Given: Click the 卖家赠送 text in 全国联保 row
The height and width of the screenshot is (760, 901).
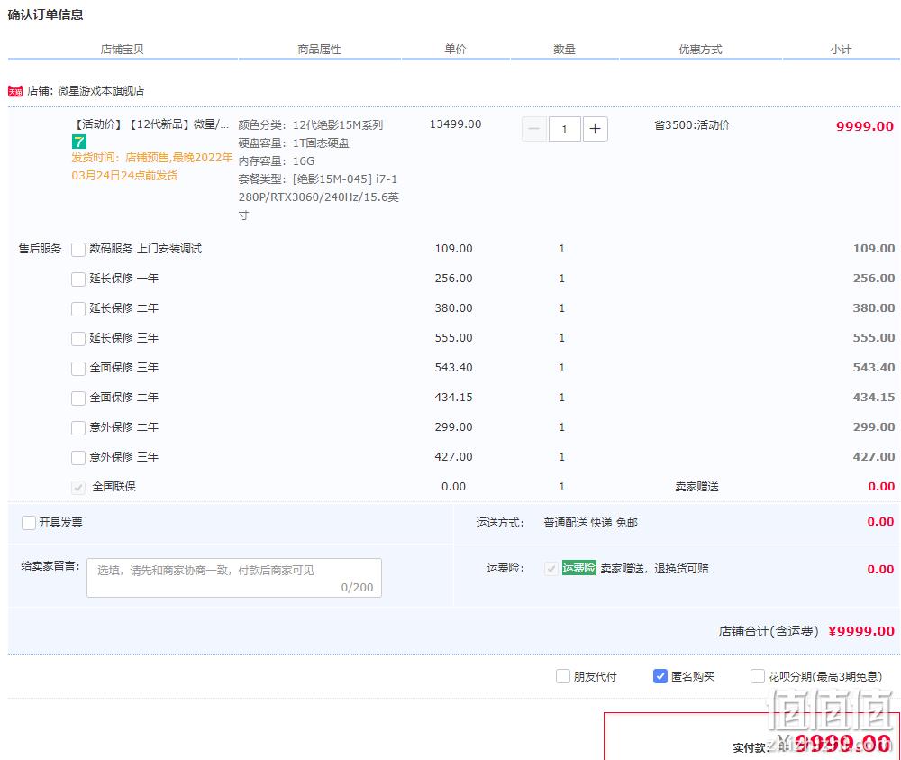Looking at the screenshot, I should (697, 487).
